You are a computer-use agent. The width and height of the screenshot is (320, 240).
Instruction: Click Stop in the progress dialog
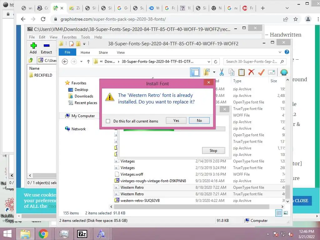pos(213,151)
